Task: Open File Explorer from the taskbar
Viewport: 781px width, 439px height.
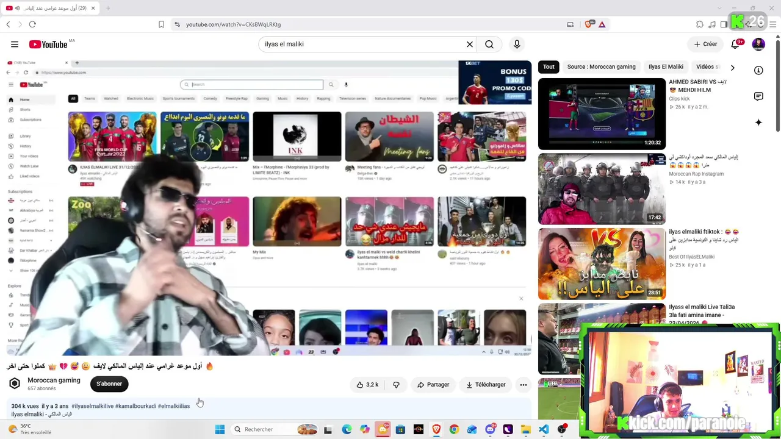Action: pos(525,429)
